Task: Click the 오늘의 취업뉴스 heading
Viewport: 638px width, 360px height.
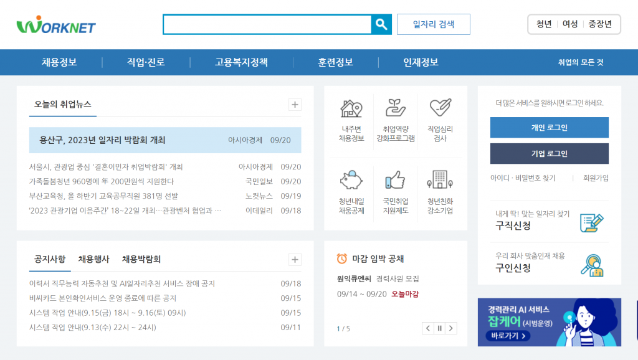Action: coord(63,105)
